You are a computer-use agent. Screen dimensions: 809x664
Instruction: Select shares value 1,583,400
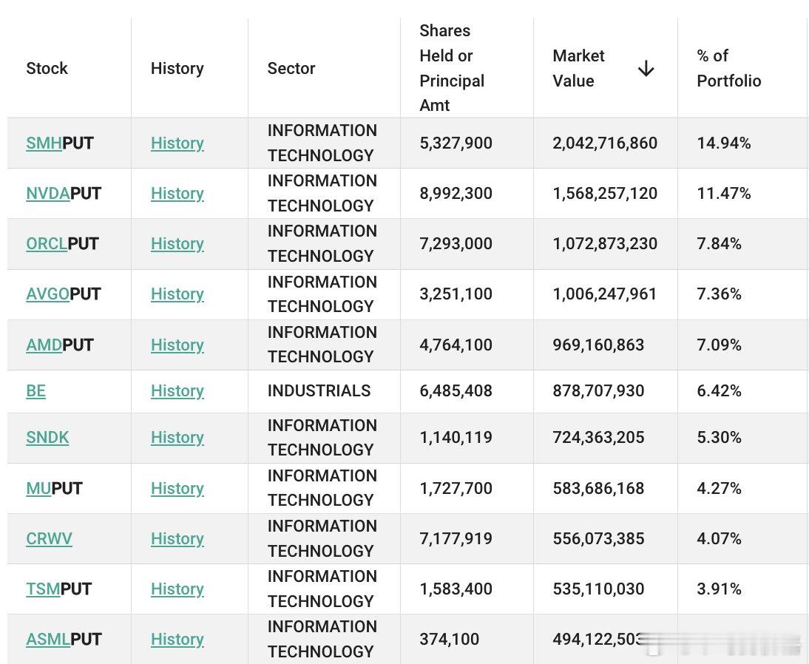tap(456, 589)
